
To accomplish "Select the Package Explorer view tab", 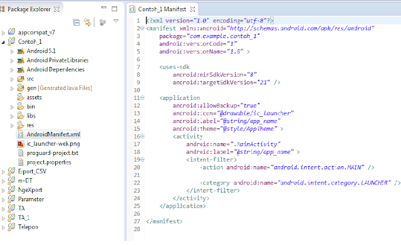I will click(x=29, y=9).
